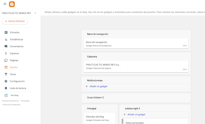Viewport: 205px width, 124px height.
Task: Click the Tema paint roller icon
Action: [x=6, y=74]
